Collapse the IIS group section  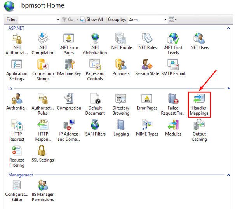[228, 89]
